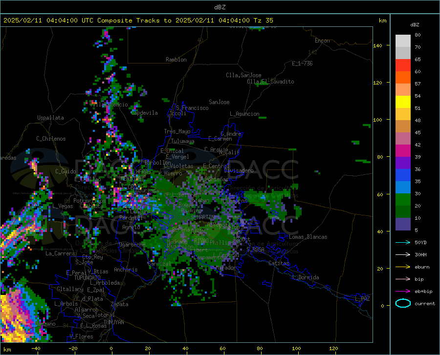
Task: Click the 'TUPUNGATO' city label
Action: pos(88,278)
